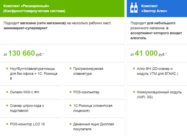Select the POS-компьютер feature text
Image resolution: width=187 pixels, height=136 pixels.
(86, 93)
